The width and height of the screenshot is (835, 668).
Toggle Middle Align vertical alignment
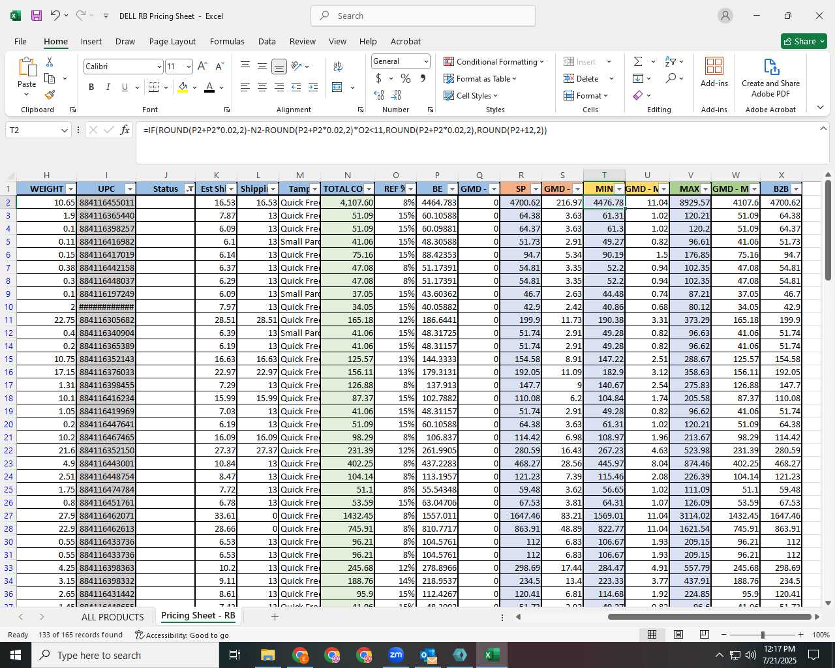click(262, 67)
